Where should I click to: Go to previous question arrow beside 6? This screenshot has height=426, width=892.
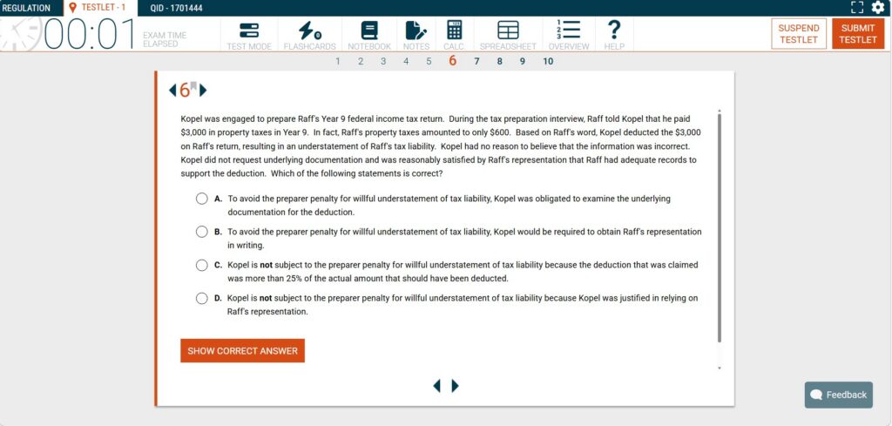pos(173,90)
